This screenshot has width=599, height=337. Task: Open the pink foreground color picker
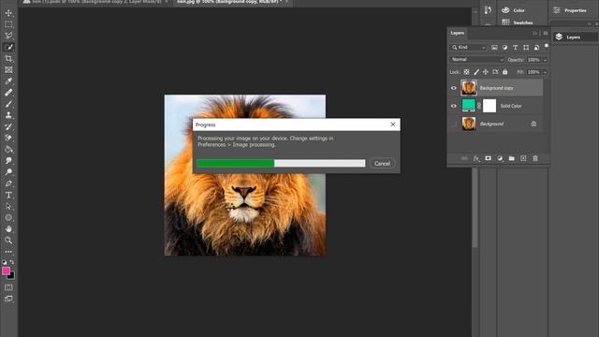click(6, 271)
